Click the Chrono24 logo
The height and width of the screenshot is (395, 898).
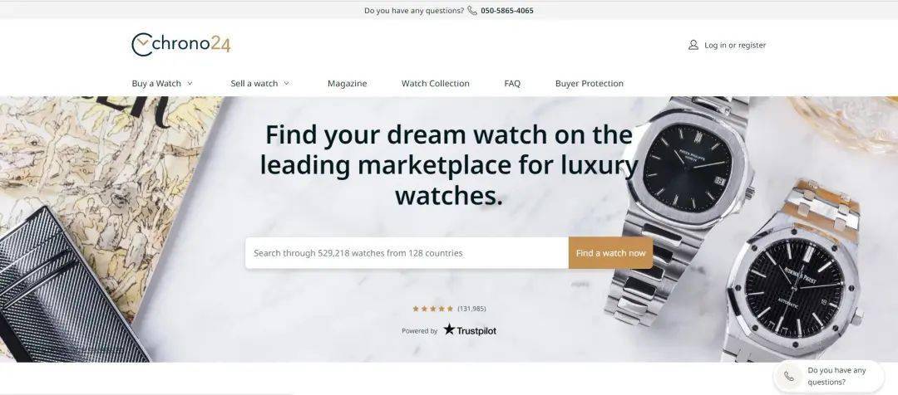click(x=181, y=45)
